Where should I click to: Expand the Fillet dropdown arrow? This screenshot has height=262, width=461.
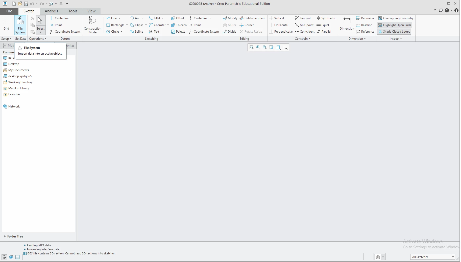(163, 18)
